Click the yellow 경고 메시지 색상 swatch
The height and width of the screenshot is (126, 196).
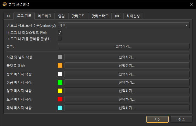(60, 91)
